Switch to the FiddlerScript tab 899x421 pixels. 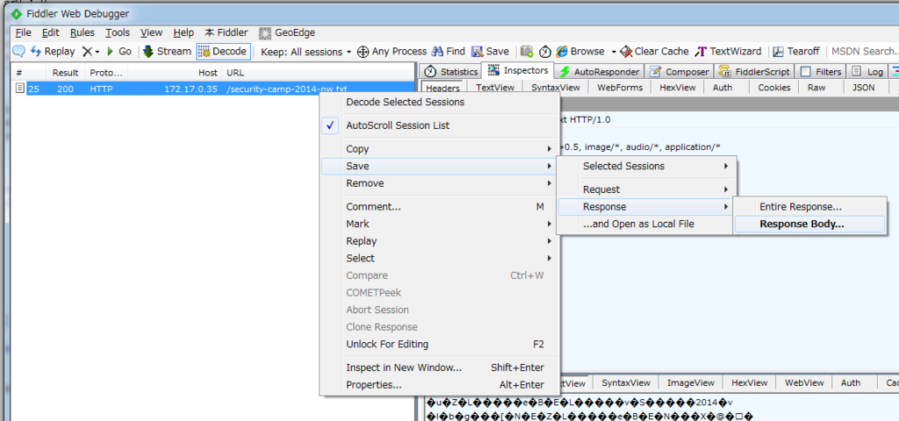point(754,72)
